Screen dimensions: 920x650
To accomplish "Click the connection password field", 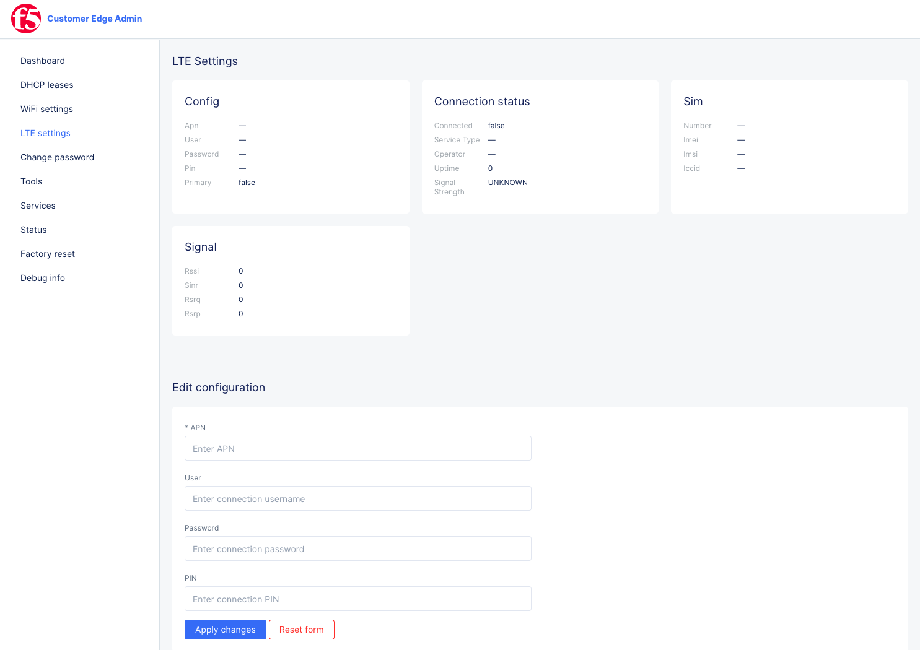I will click(x=357, y=548).
